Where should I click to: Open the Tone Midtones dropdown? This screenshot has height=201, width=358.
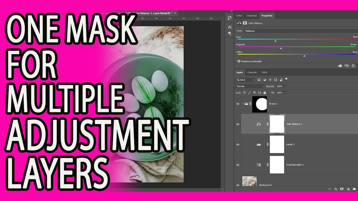pos(301,31)
